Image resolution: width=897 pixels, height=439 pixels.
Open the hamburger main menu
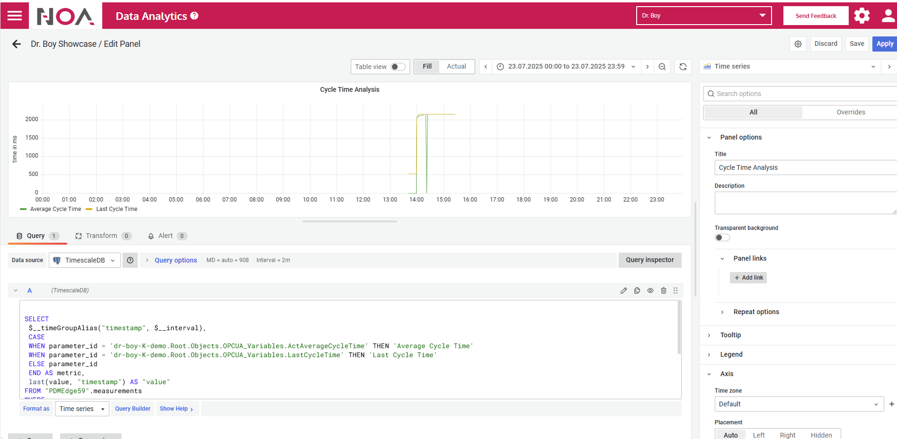click(15, 16)
